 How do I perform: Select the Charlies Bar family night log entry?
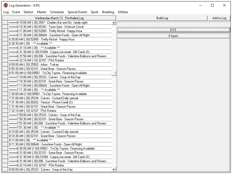(60, 23)
